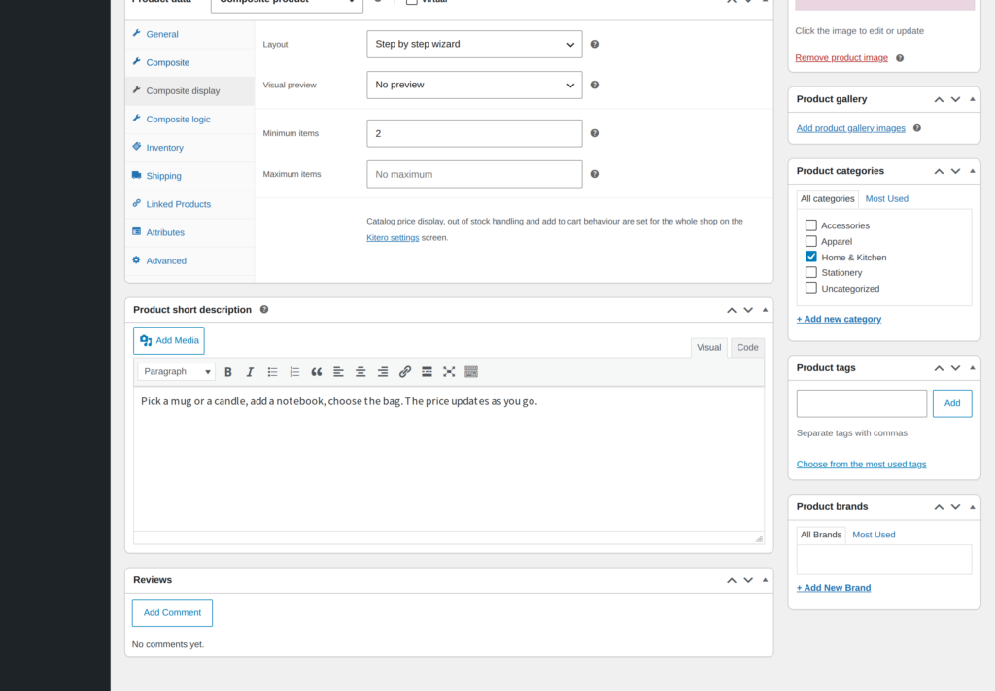This screenshot has width=995, height=691.
Task: Open the Composite logic tab
Action: click(x=189, y=120)
